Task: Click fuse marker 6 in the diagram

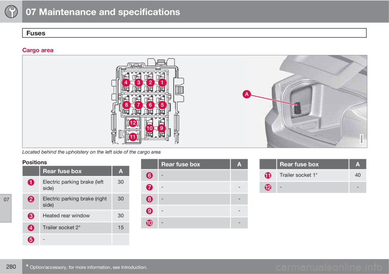Action: pos(150,105)
